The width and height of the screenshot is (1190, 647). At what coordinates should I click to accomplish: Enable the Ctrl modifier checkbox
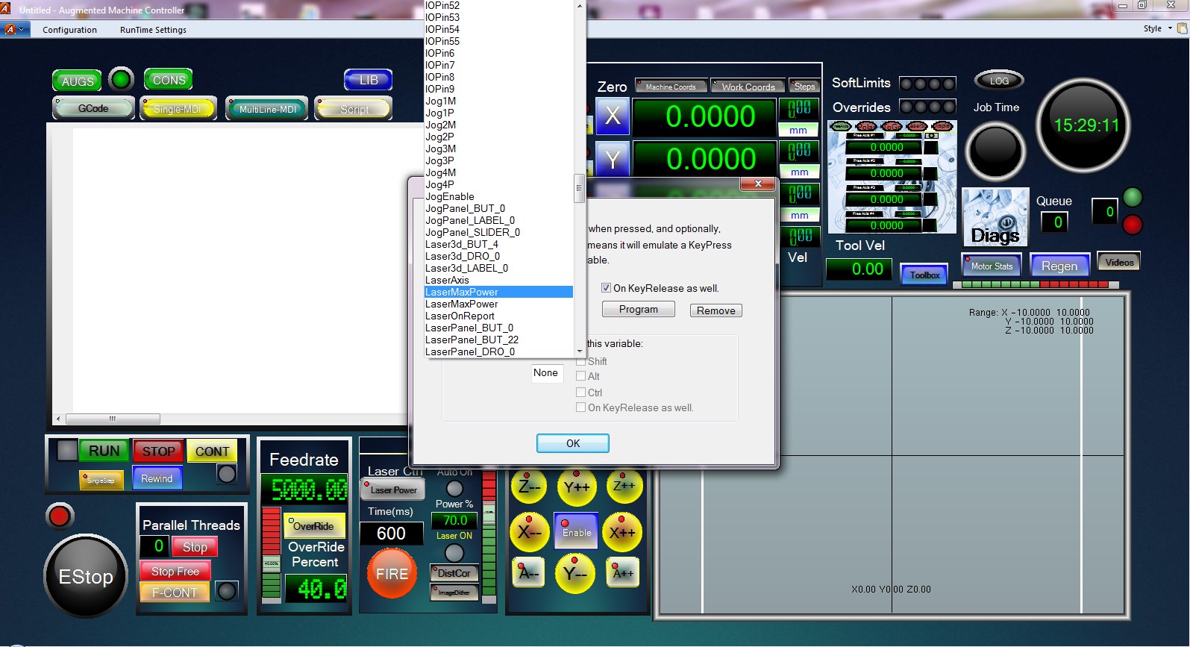pyautogui.click(x=581, y=393)
